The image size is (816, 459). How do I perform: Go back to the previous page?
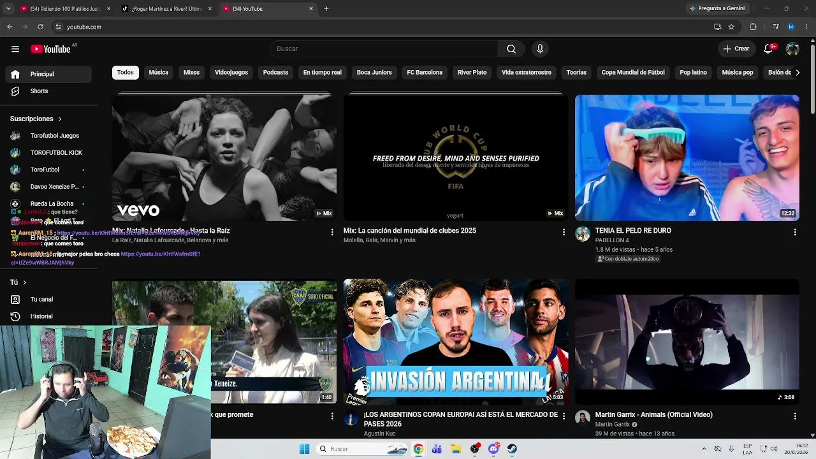(10, 27)
